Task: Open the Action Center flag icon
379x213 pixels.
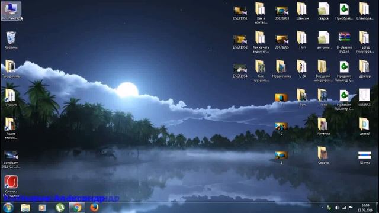Action: (351, 208)
